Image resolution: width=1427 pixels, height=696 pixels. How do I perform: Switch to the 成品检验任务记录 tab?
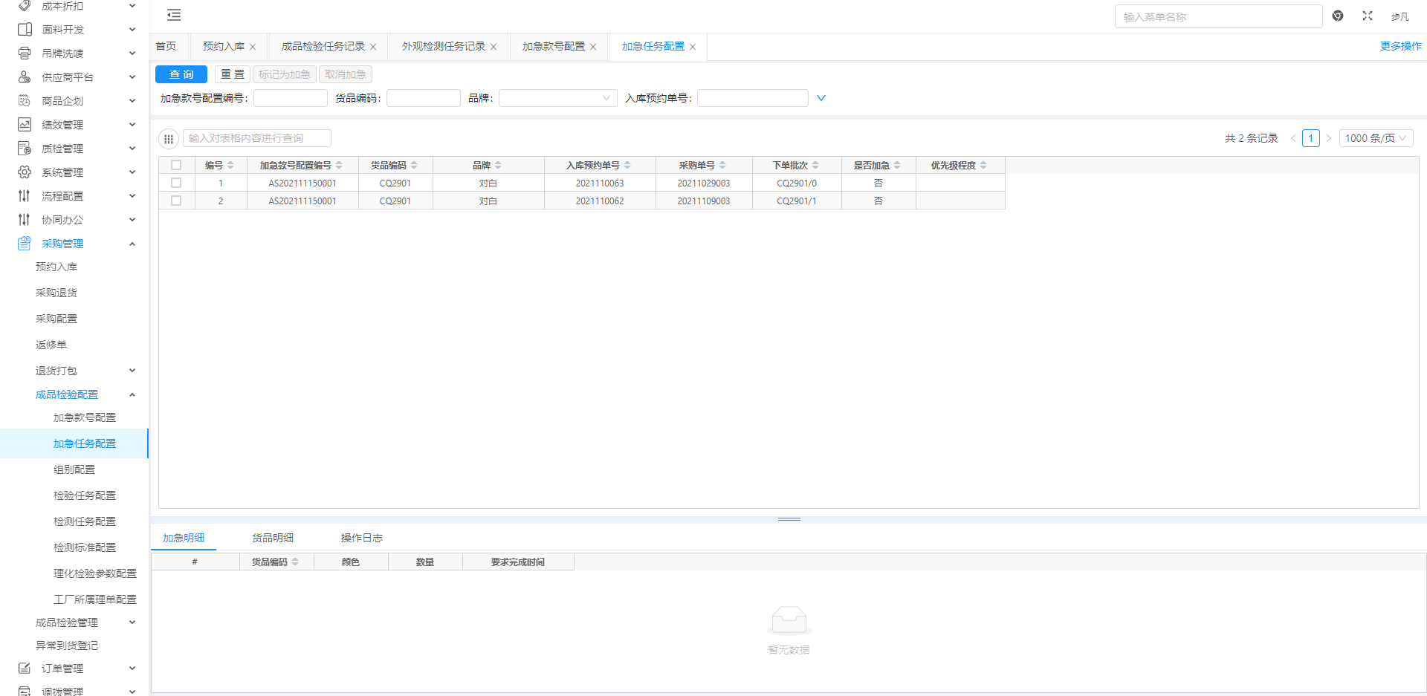pyautogui.click(x=323, y=47)
